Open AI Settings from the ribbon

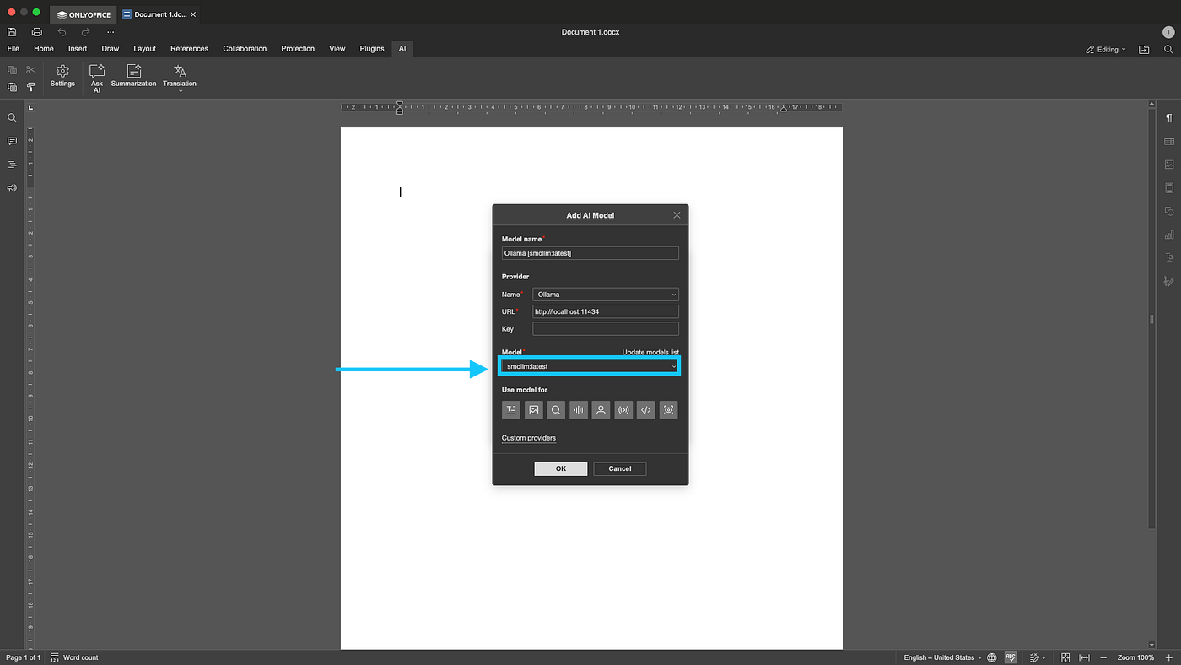[62, 76]
